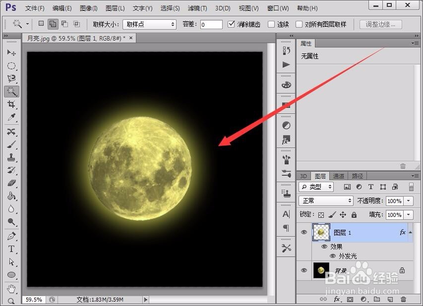Select the Type tool
The image size is (423, 306).
(x=11, y=249)
